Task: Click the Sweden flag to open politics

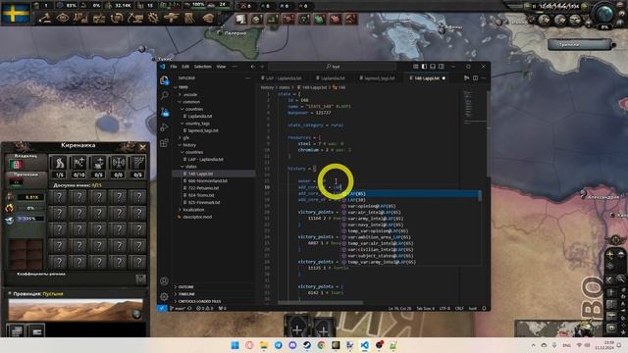Action: (x=16, y=15)
